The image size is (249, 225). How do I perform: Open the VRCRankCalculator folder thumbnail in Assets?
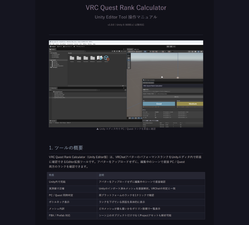[x=92, y=58]
